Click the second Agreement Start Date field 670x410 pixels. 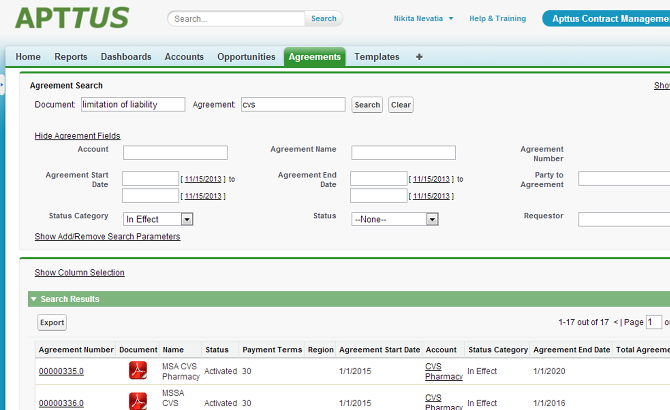[150, 196]
